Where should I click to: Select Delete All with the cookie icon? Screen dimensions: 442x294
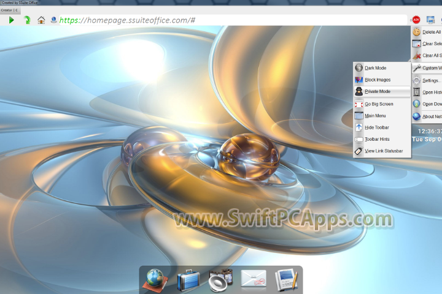coord(427,32)
